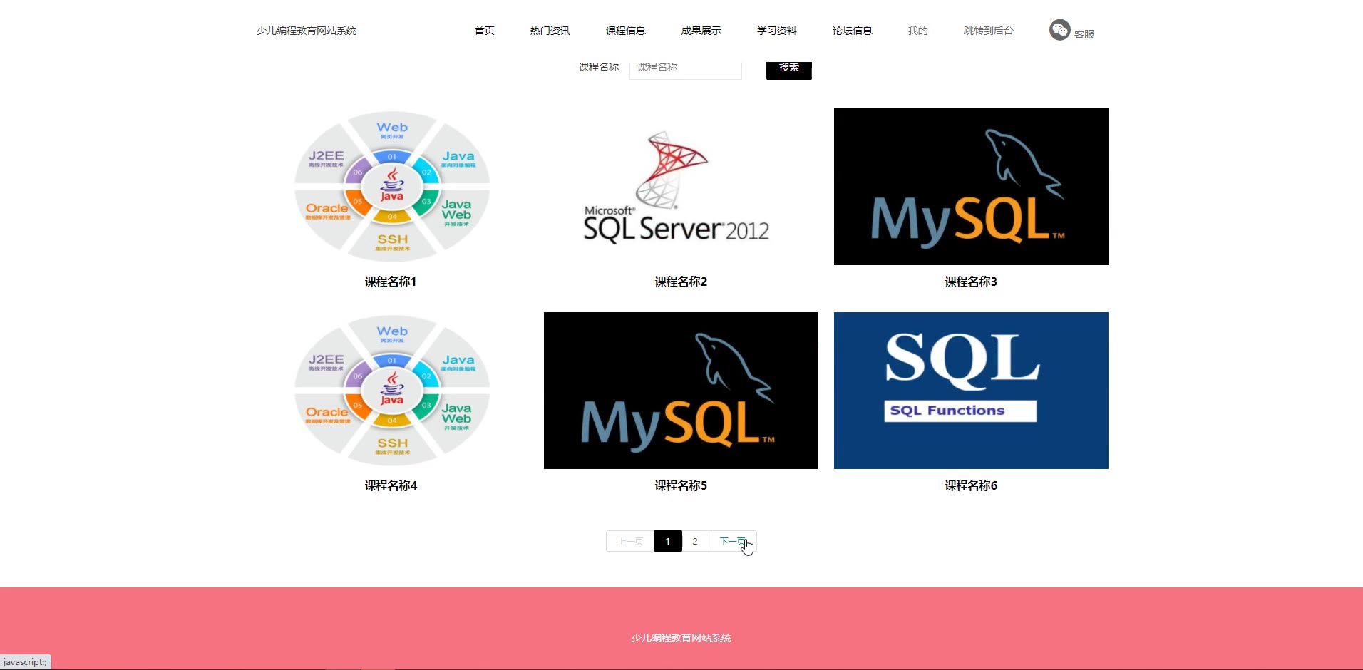The image size is (1363, 670).
Task: Open the 学习资料 menu item
Action: pos(777,31)
